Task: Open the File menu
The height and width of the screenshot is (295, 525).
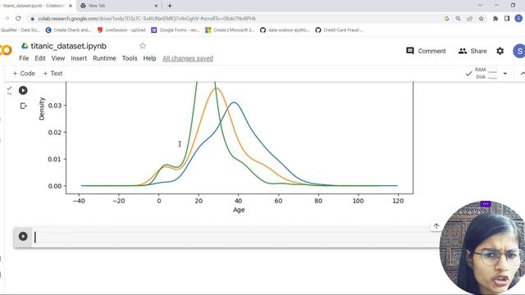Action: 24,58
